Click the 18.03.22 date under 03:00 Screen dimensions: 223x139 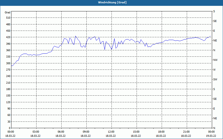35,136
